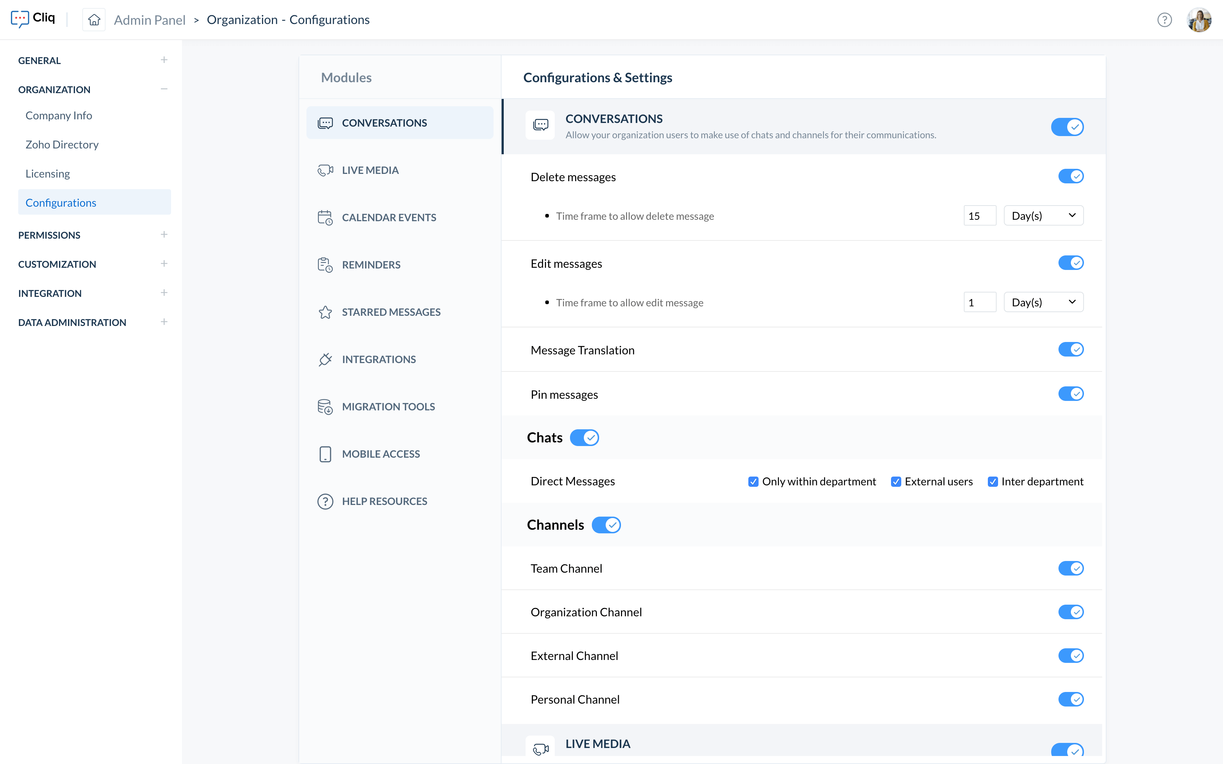This screenshot has width=1223, height=764.
Task: Open the Zoho Directory page
Action: [62, 144]
